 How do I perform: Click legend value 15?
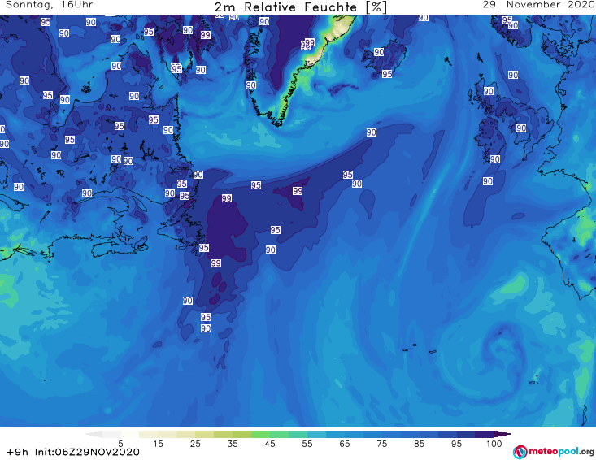(x=158, y=444)
